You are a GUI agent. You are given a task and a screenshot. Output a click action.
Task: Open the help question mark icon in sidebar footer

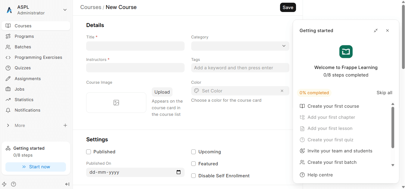14,184
